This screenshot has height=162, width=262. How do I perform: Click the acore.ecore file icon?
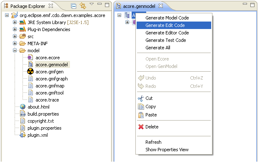coord(30,58)
